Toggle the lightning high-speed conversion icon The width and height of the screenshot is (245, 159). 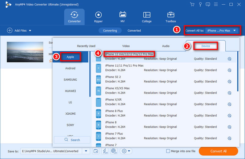(x=105, y=151)
